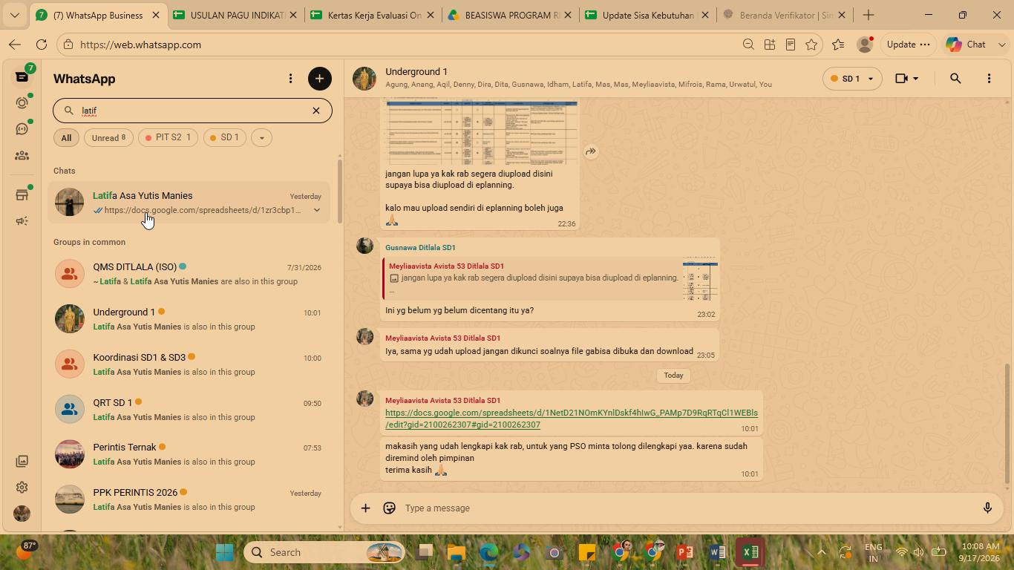1014x570 pixels.
Task: Expand more chat filter options chevron
Action: tap(261, 137)
